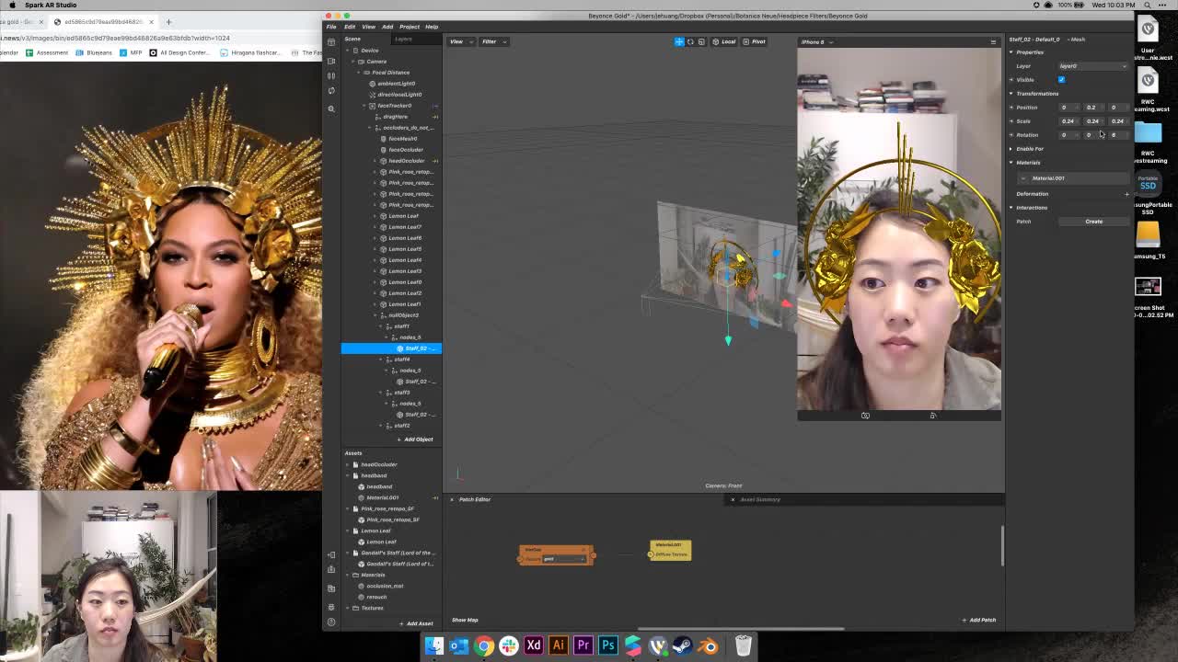
Task: Click the restart icon in left toolbar
Action: 331,90
